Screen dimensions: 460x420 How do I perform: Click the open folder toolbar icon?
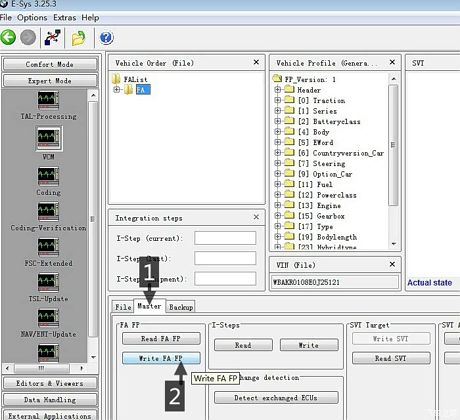tap(79, 37)
